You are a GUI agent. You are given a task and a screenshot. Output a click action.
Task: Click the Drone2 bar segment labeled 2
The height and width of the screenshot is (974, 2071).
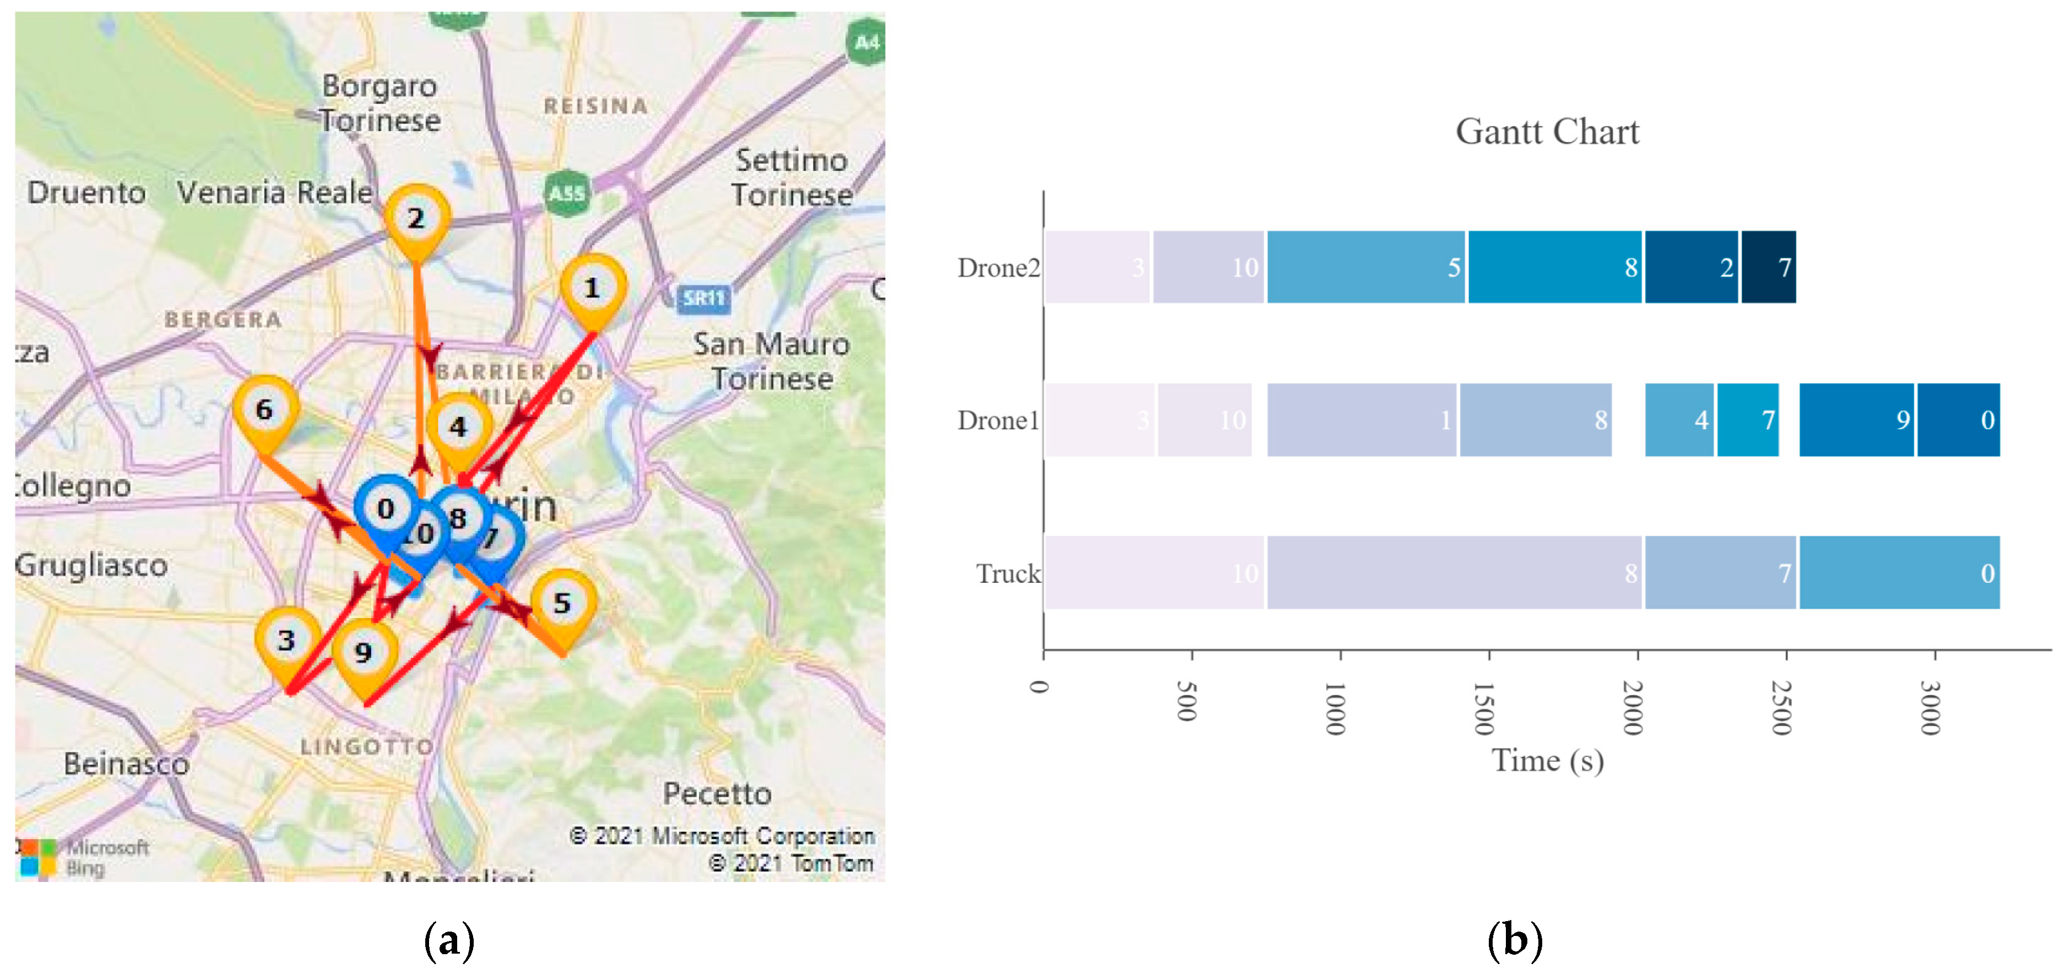coord(1692,267)
